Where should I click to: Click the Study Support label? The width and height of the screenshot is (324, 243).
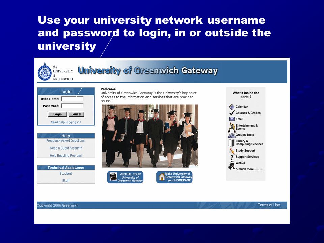click(245, 151)
